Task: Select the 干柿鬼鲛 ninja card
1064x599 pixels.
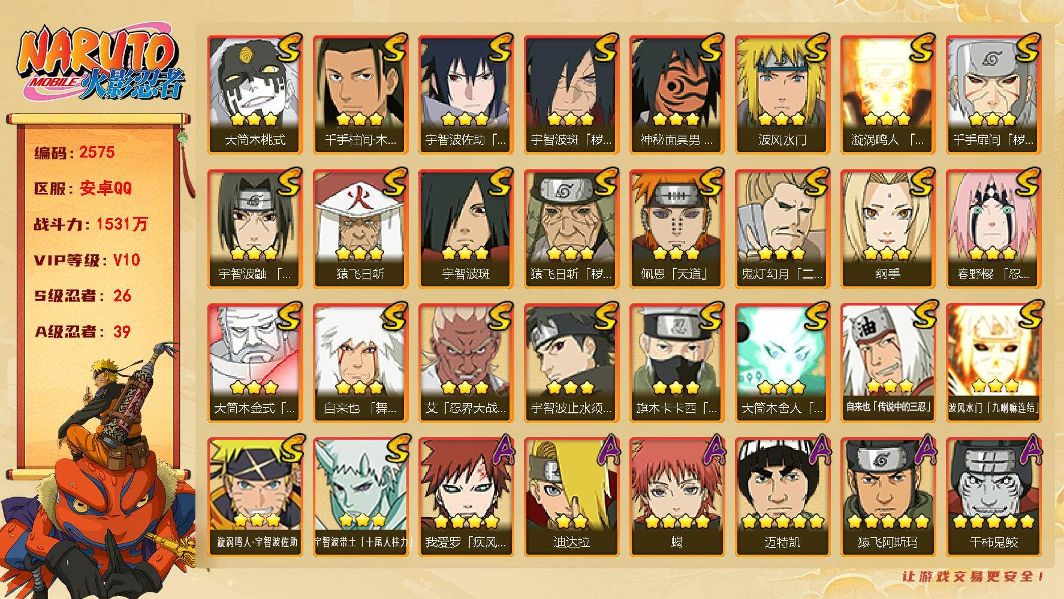Action: click(993, 497)
